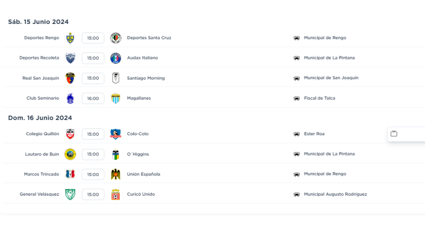Click the Real San Joaquín crest

(70, 78)
